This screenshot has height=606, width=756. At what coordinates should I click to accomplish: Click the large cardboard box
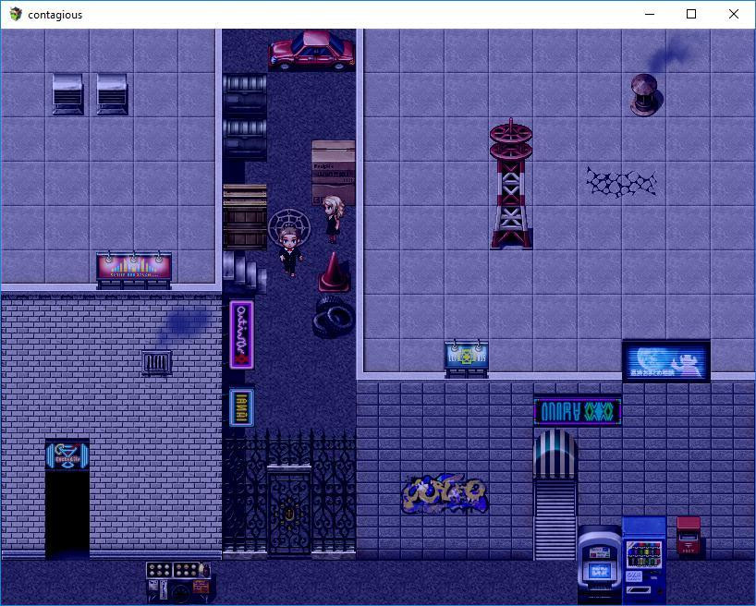(x=333, y=172)
